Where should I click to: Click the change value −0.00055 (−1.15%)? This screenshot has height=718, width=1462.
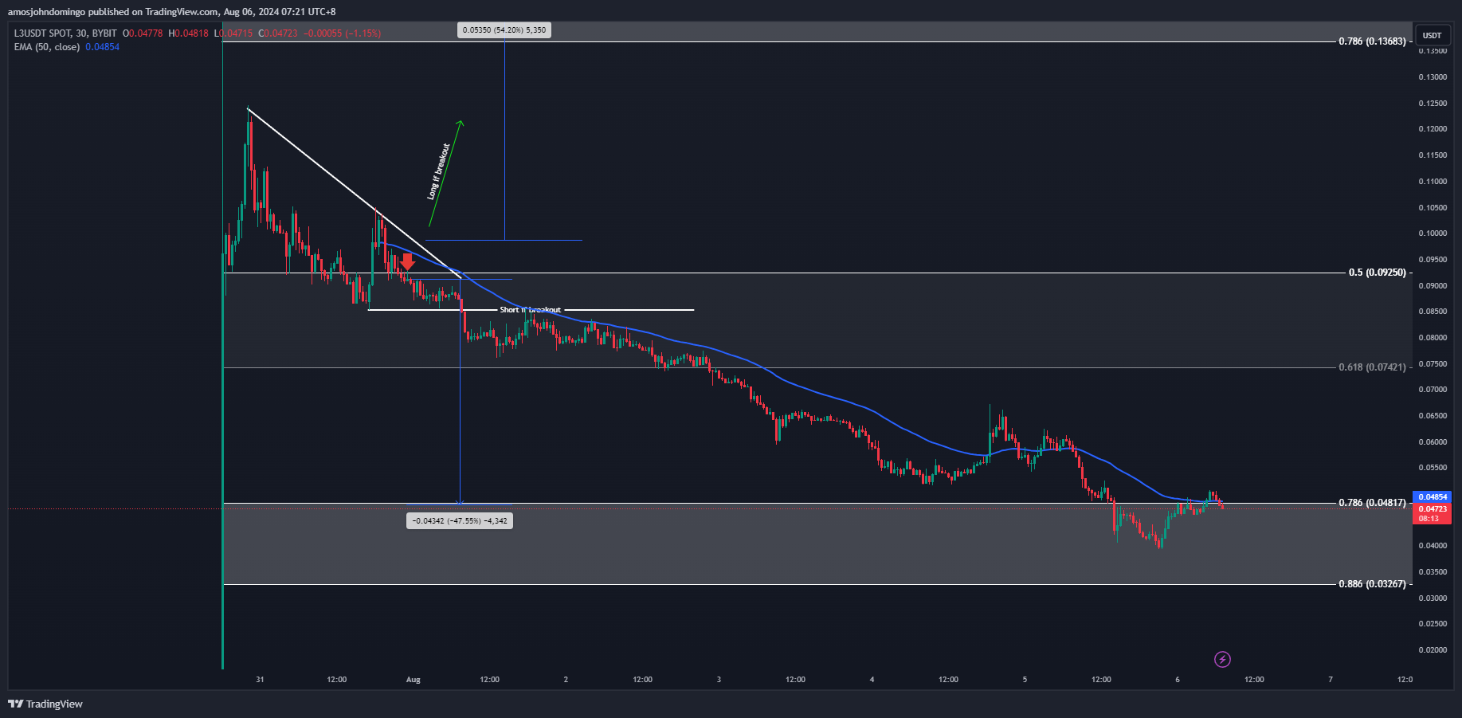pyautogui.click(x=343, y=33)
